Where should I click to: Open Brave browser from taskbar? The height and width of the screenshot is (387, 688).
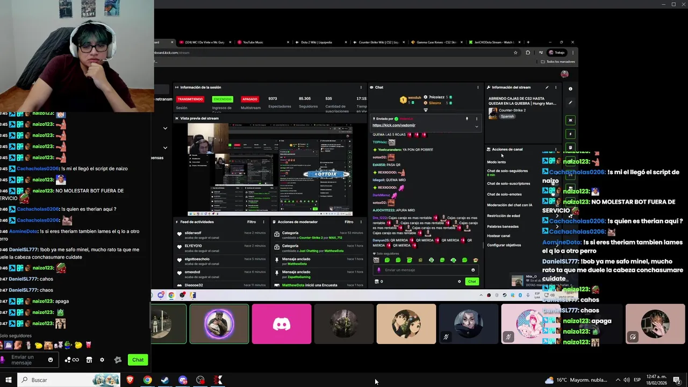pyautogui.click(x=130, y=380)
